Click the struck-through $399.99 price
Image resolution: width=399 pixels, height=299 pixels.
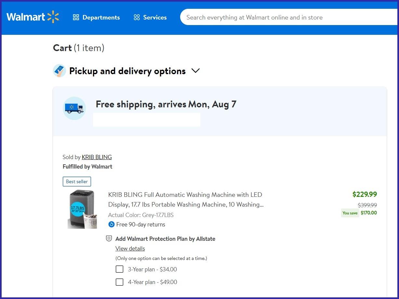pyautogui.click(x=367, y=205)
